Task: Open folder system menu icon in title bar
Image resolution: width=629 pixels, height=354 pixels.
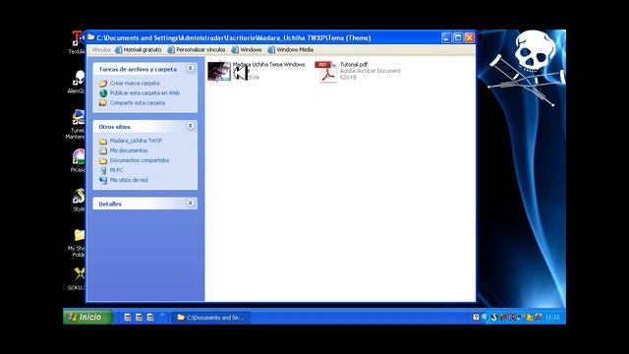Action: point(91,37)
